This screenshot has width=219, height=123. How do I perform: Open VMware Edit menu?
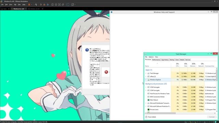(7, 4)
